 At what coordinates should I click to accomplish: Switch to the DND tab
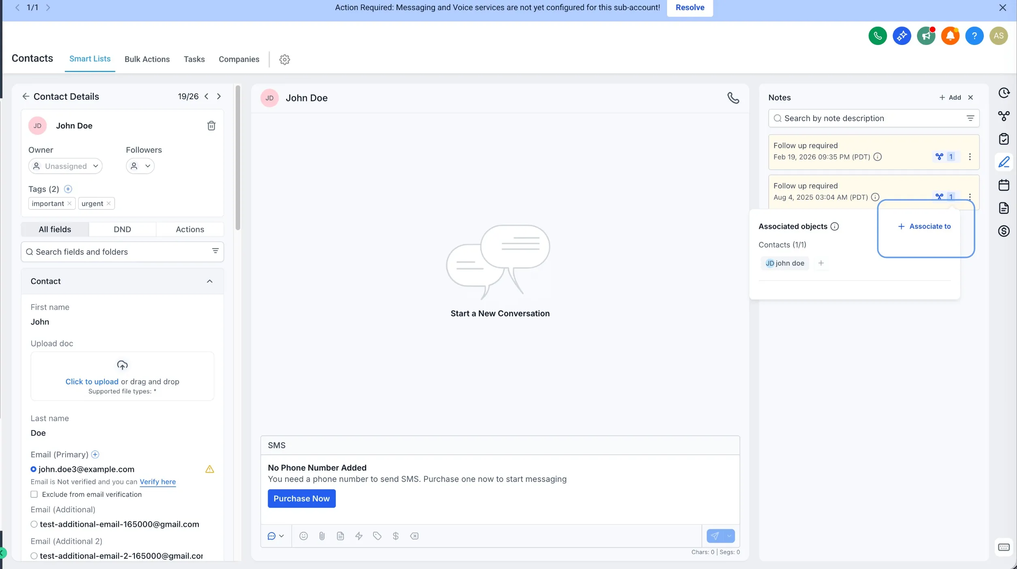tap(122, 229)
